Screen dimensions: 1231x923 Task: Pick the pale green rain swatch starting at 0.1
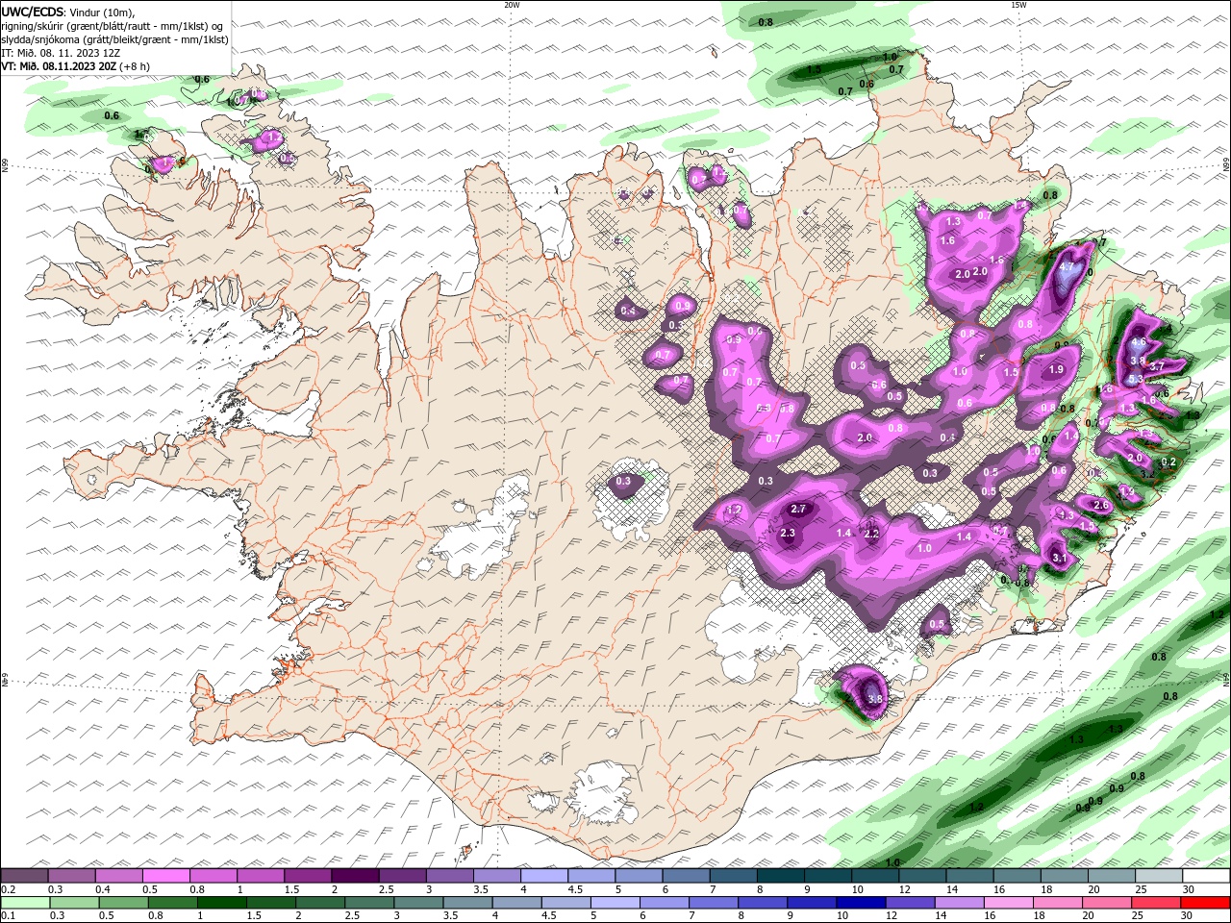[x=25, y=903]
